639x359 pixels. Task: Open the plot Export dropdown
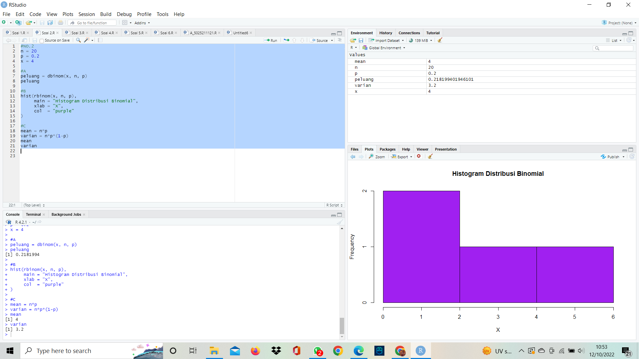(402, 157)
